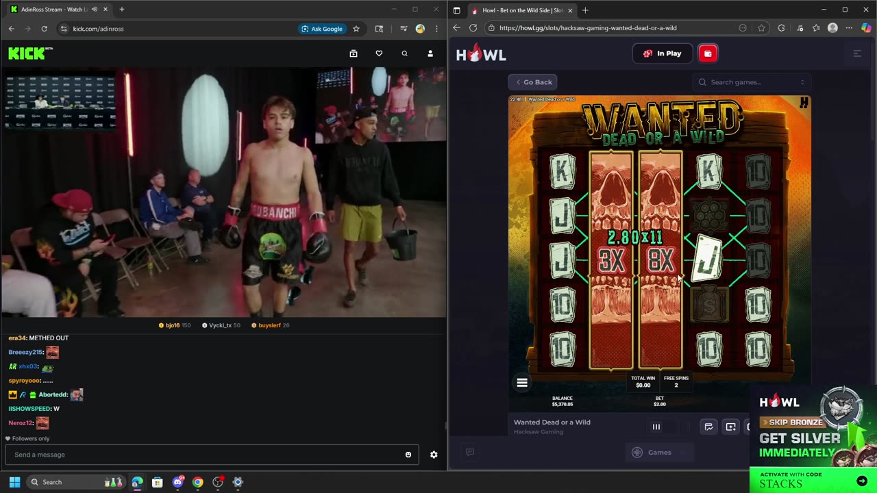
Task: Open Edge settings and more menu
Action: 849,28
